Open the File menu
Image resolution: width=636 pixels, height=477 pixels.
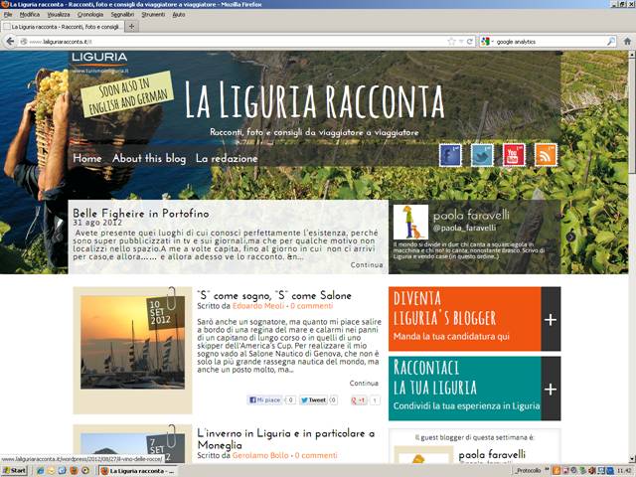8,15
